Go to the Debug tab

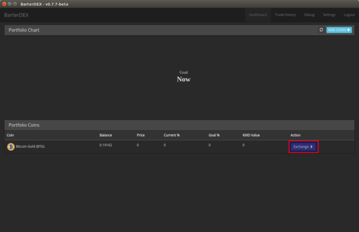309,14
